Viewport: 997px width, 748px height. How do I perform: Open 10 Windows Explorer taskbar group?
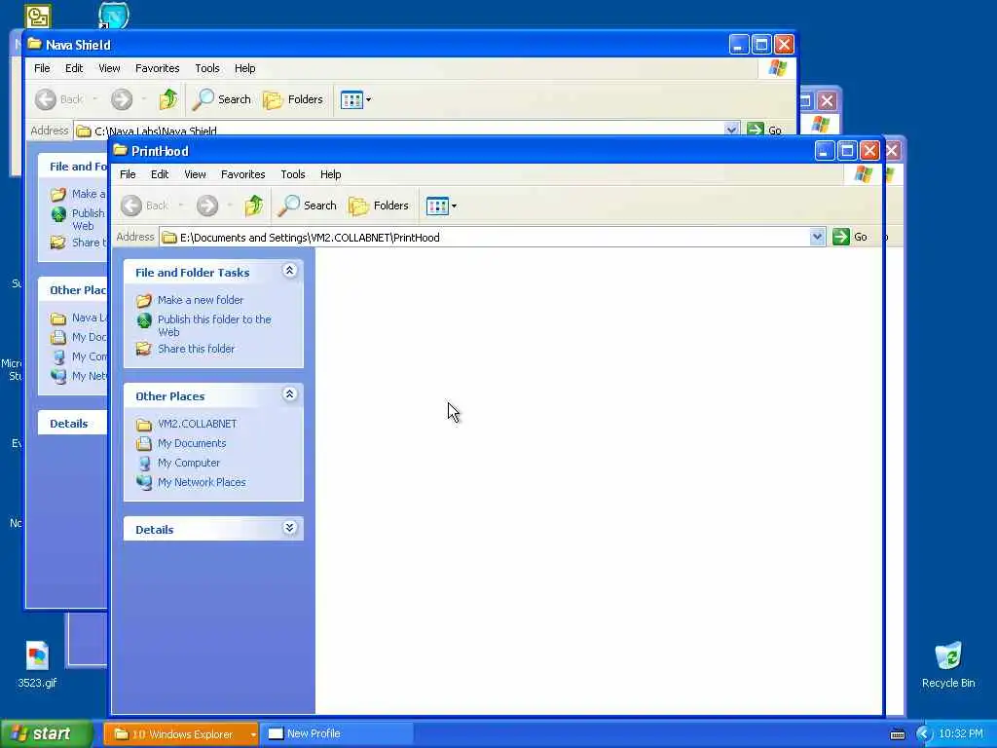(x=180, y=734)
